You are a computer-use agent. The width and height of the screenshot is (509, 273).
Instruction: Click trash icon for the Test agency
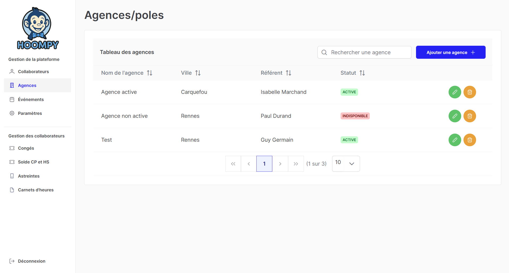coord(469,140)
